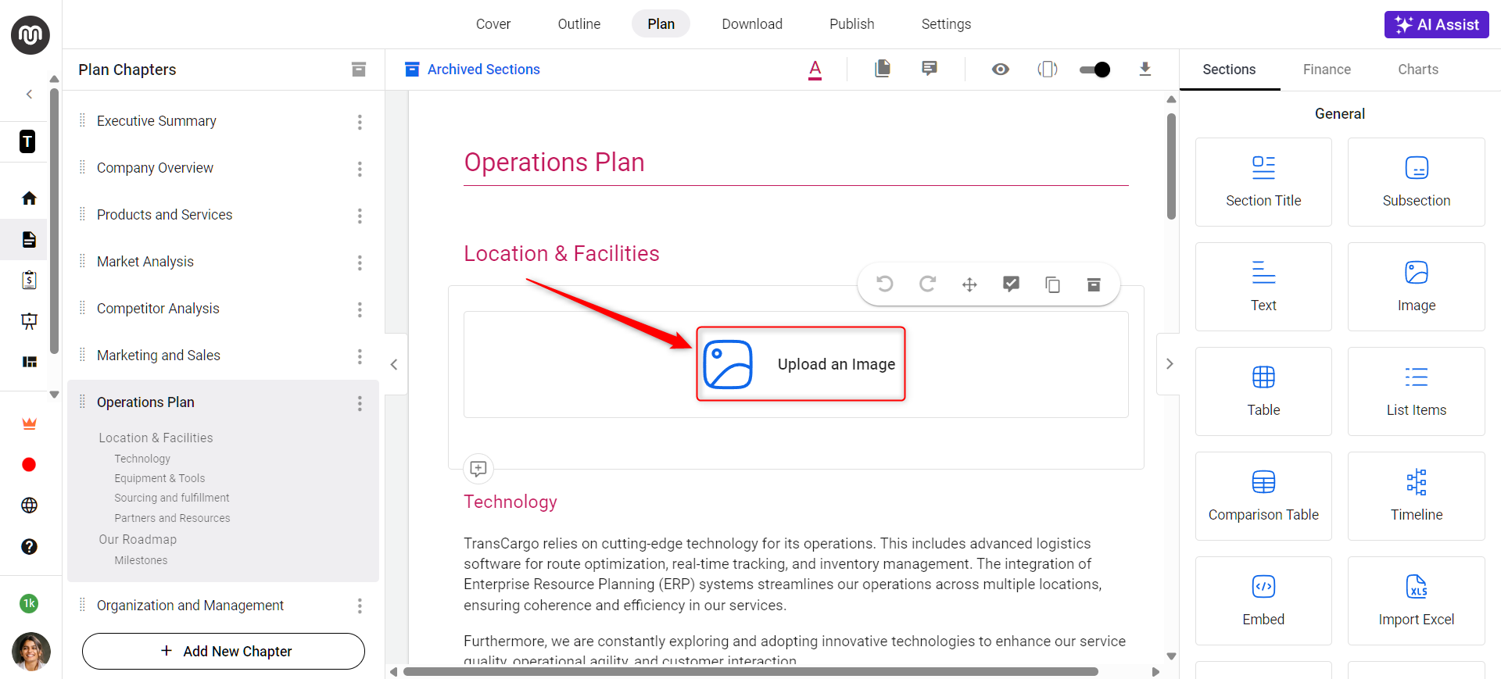Open the text color A icon
1501x679 pixels.
tap(815, 70)
